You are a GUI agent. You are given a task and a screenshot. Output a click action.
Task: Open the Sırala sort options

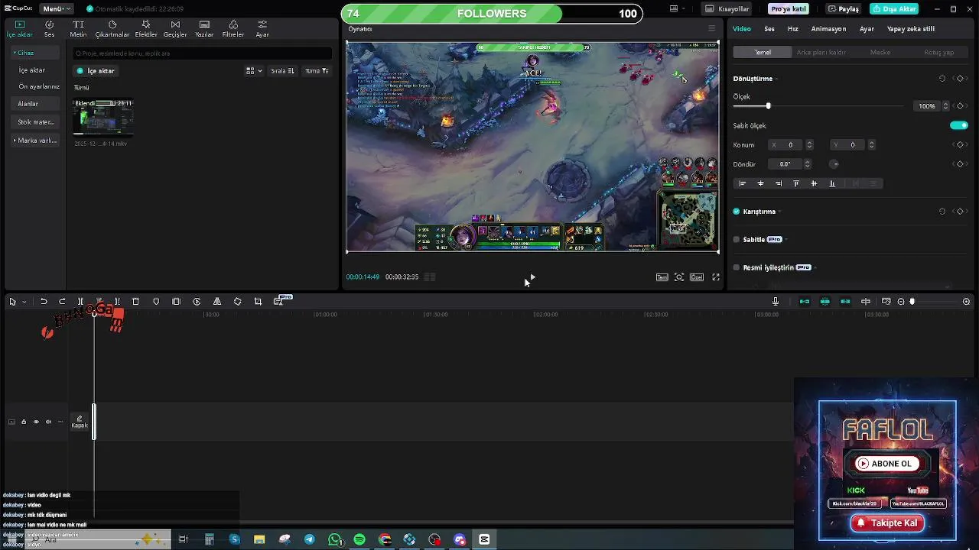pos(283,71)
